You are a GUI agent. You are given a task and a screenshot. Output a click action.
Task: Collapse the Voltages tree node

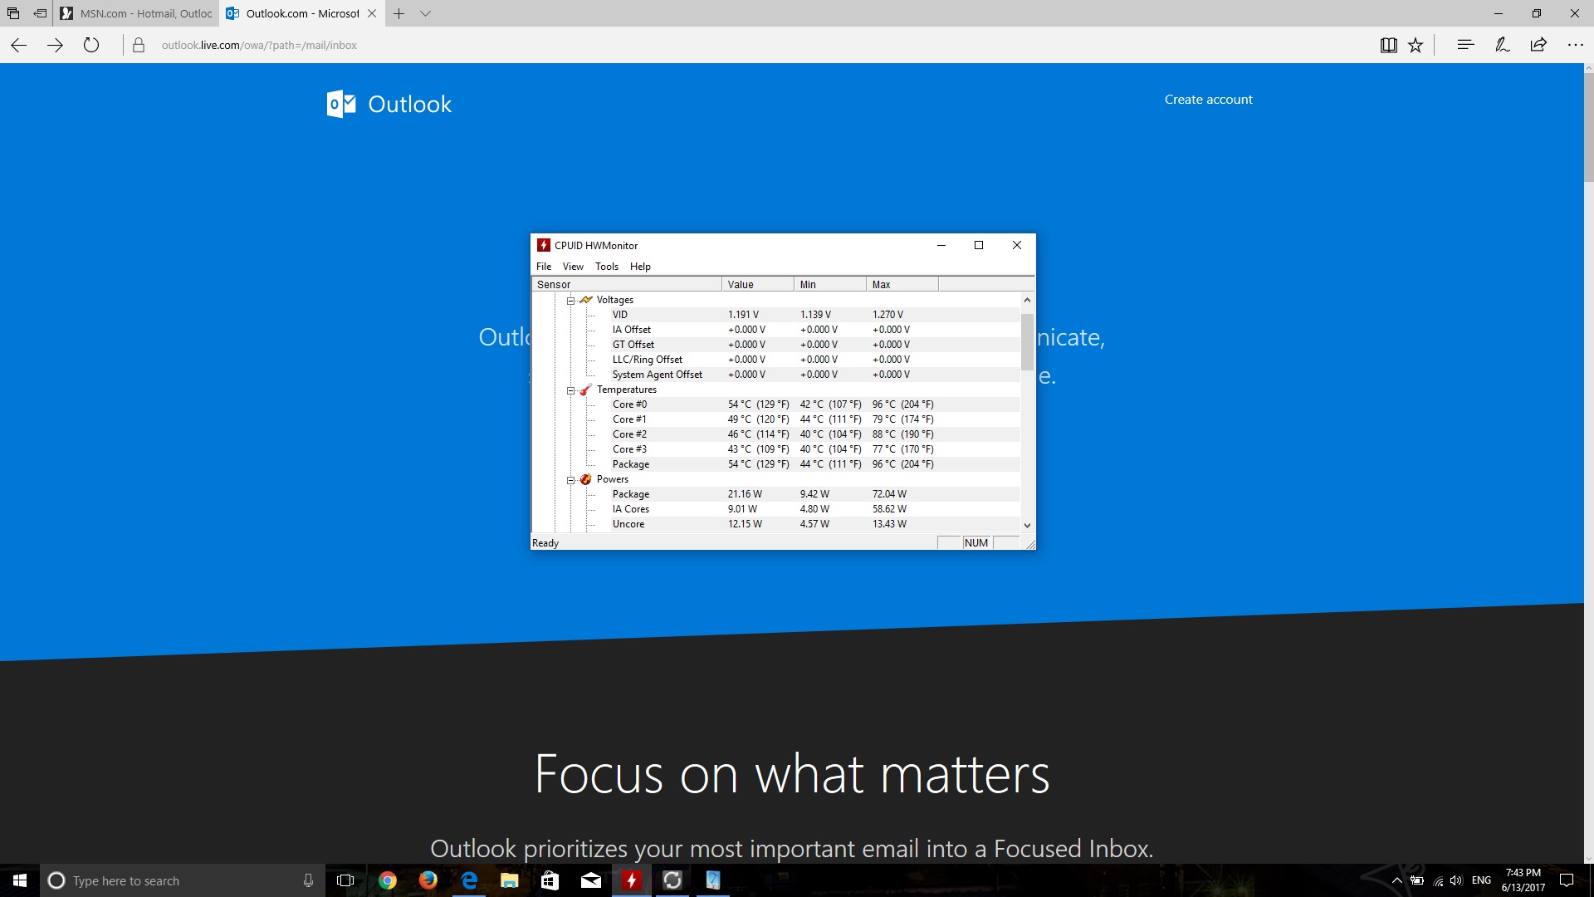click(x=571, y=301)
